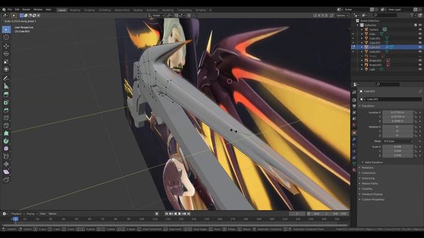Open the timeline Marker menu
This screenshot has height=238, width=424.
point(52,214)
